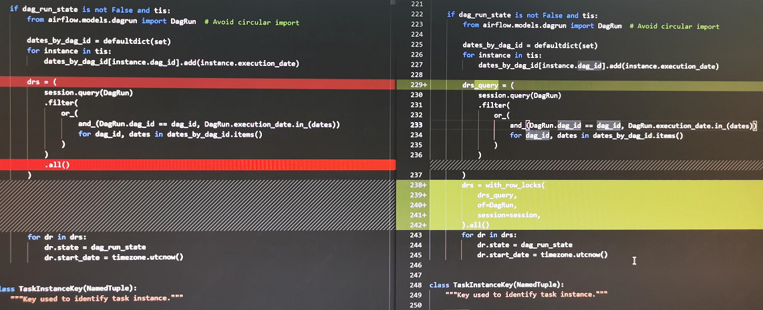
Task: Click 'for dag_id, dates in' in original pane
Action: pos(120,134)
